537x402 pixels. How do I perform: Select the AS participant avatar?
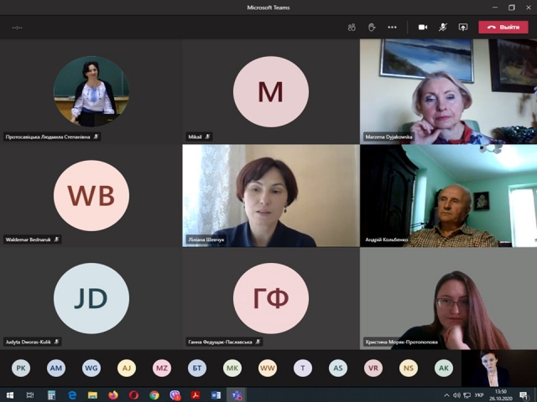point(338,368)
